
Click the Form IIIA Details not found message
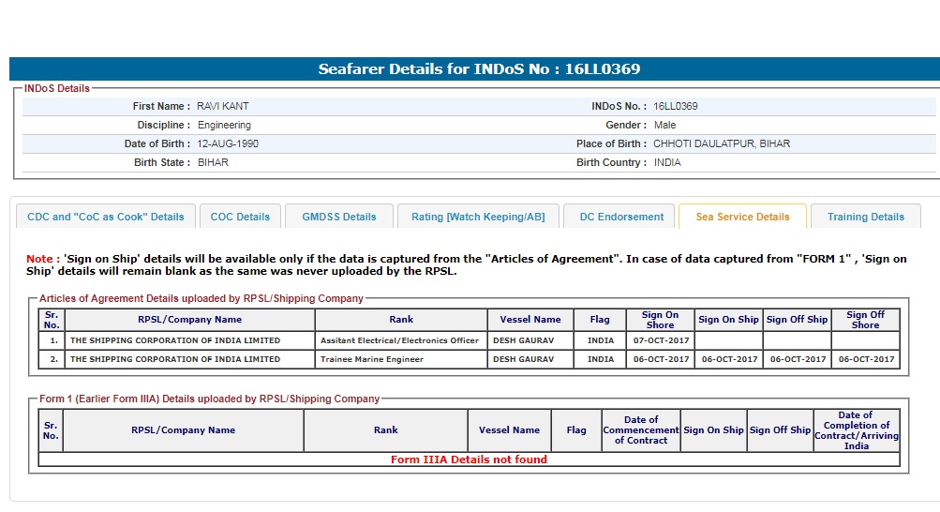pyautogui.click(x=469, y=459)
